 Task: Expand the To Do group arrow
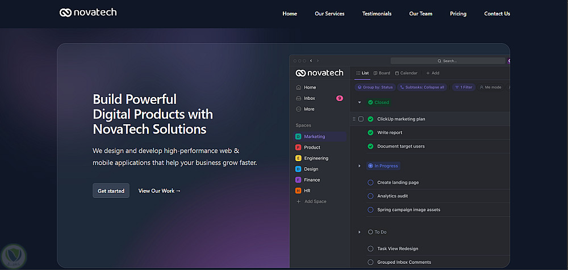click(x=360, y=232)
